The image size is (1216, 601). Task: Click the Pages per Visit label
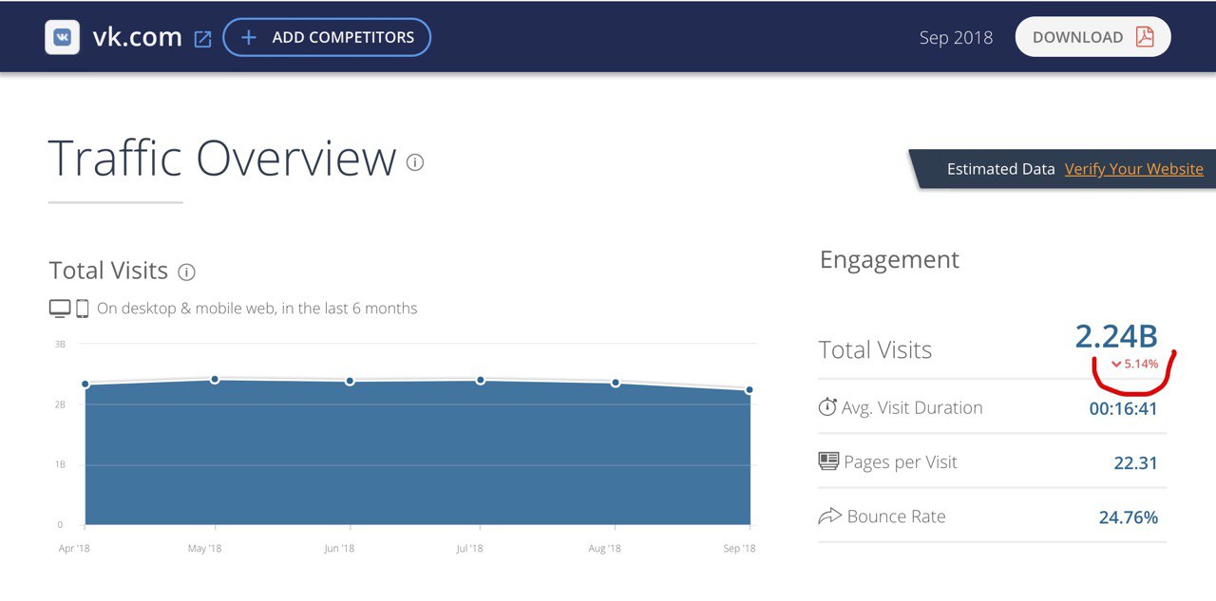[901, 462]
